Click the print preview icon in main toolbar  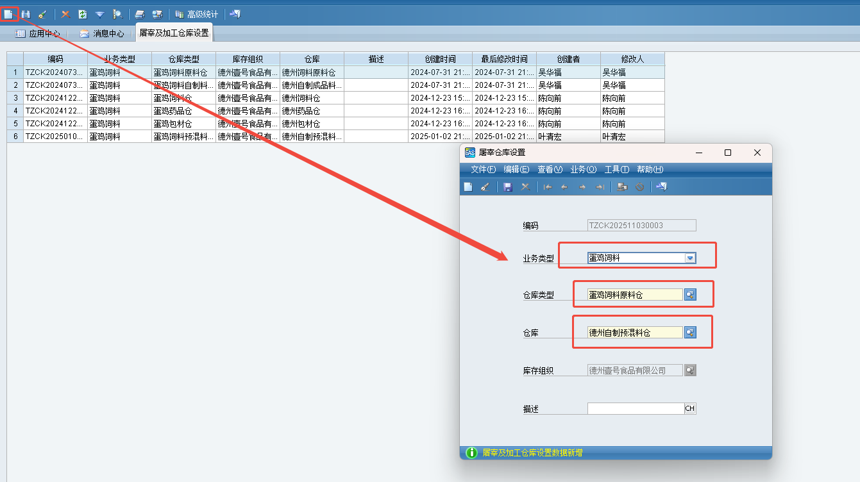[157, 14]
